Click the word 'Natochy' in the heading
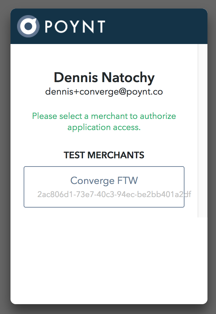The width and height of the screenshot is (216, 314). (128, 77)
